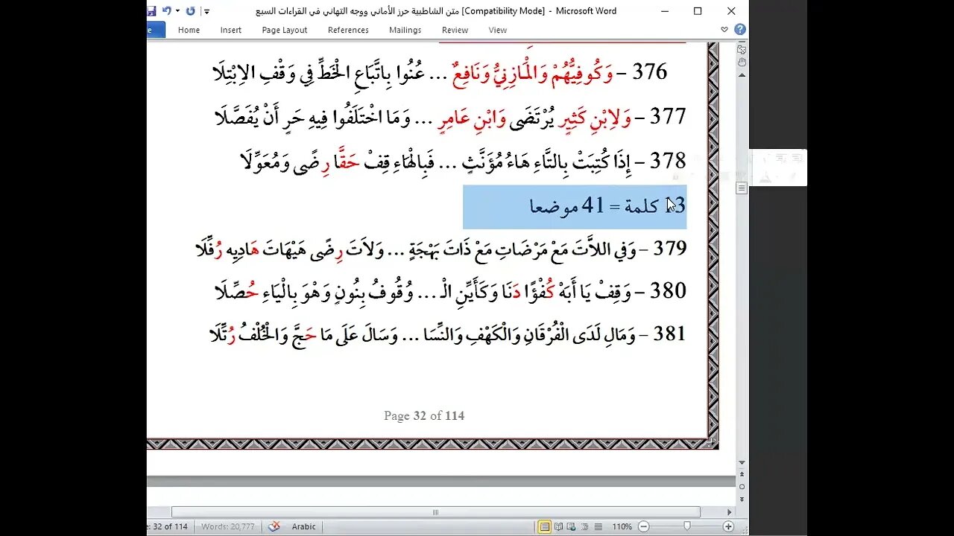Click the red words وَكُوفِيُّهُمْ وَالْمَازِنِيُّ وَنَافِعٌ in verse 376
The image size is (954, 536).
531,72
